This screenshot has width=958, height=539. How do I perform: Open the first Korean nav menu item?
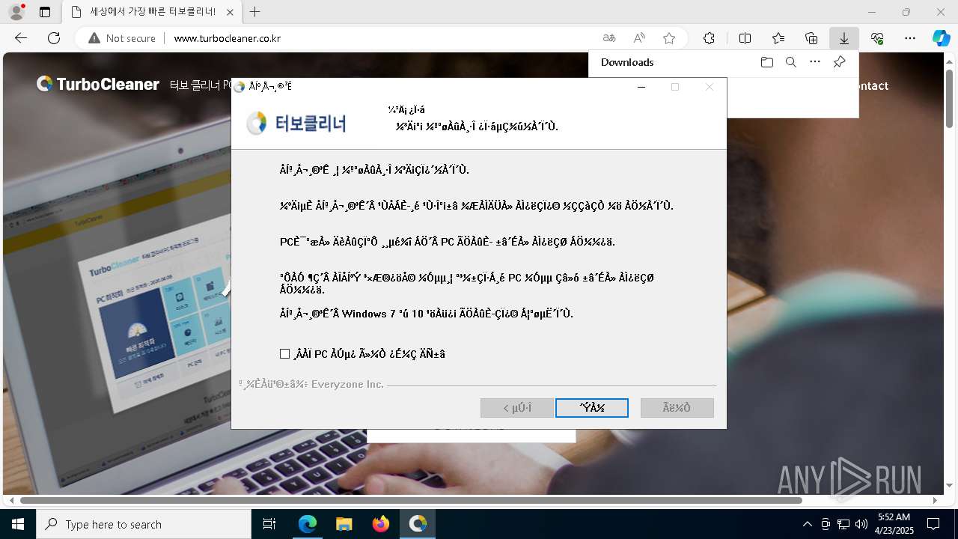[x=201, y=85]
